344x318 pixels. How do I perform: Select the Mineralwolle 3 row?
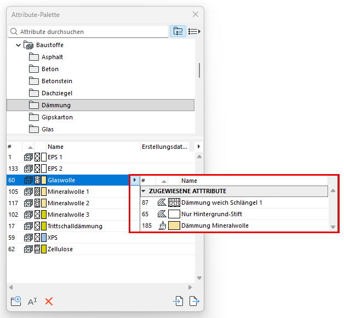pos(68,215)
